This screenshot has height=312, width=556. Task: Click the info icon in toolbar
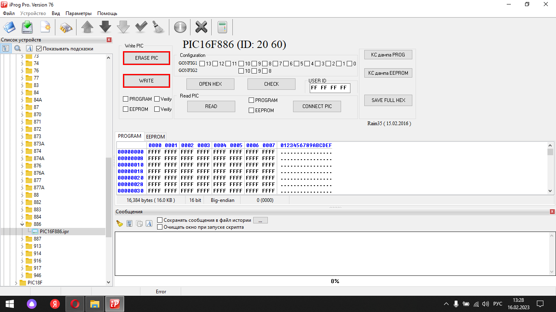[x=180, y=27]
